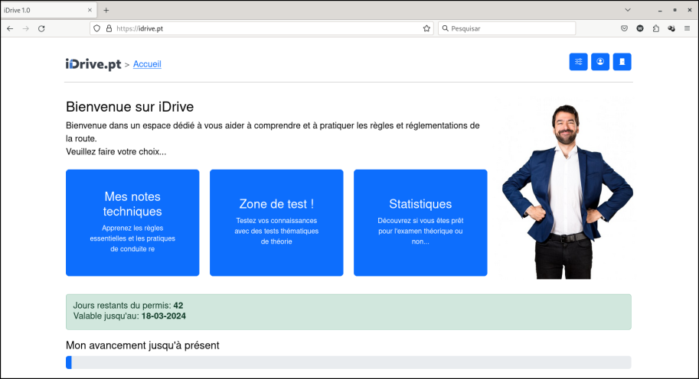Click the Mon avancement progress bar
This screenshot has width=699, height=379.
tap(348, 362)
